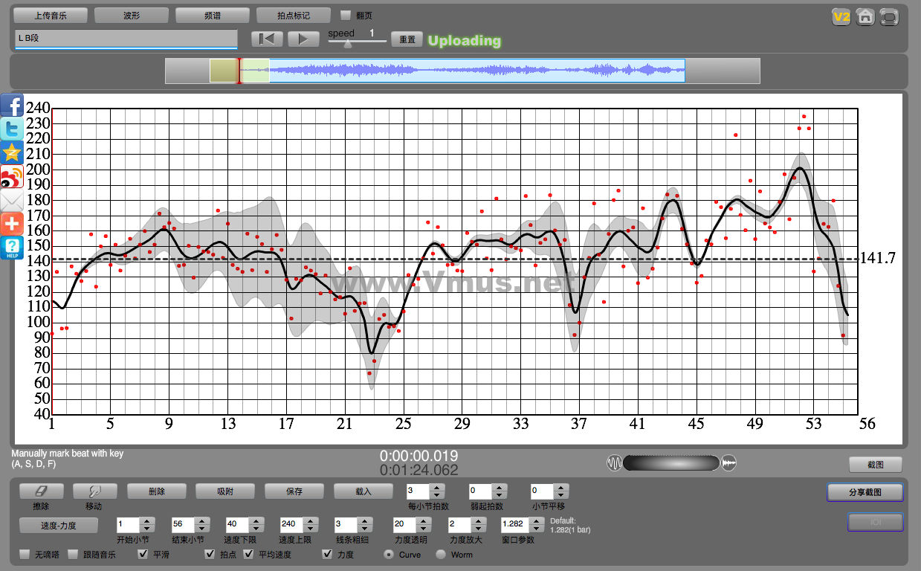Increase the 结束小节 end-bar stepper value
The height and width of the screenshot is (571, 921).
[x=201, y=520]
